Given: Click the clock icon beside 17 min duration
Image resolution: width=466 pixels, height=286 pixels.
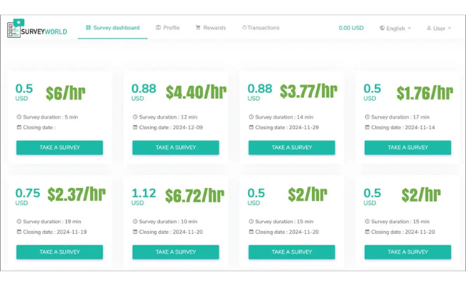Looking at the screenshot, I should tap(367, 117).
